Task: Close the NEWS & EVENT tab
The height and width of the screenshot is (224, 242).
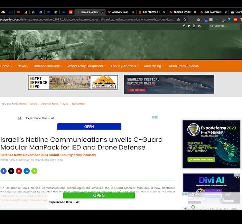Action: 195,12
